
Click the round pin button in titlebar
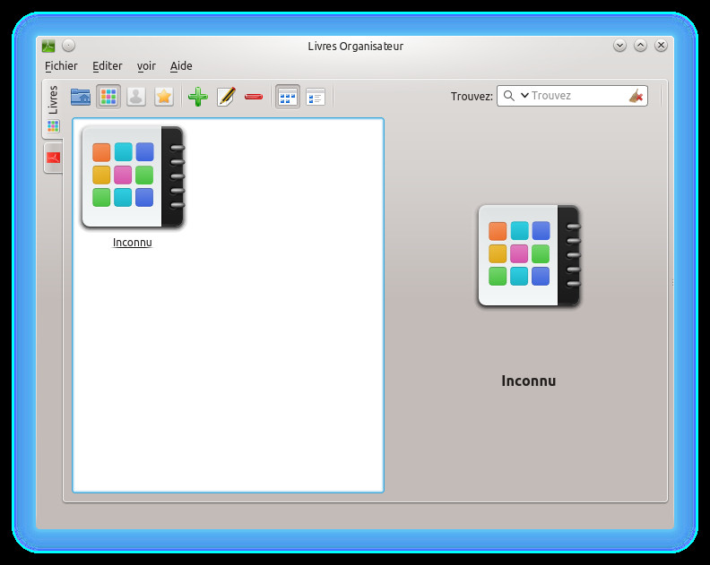[x=68, y=46]
